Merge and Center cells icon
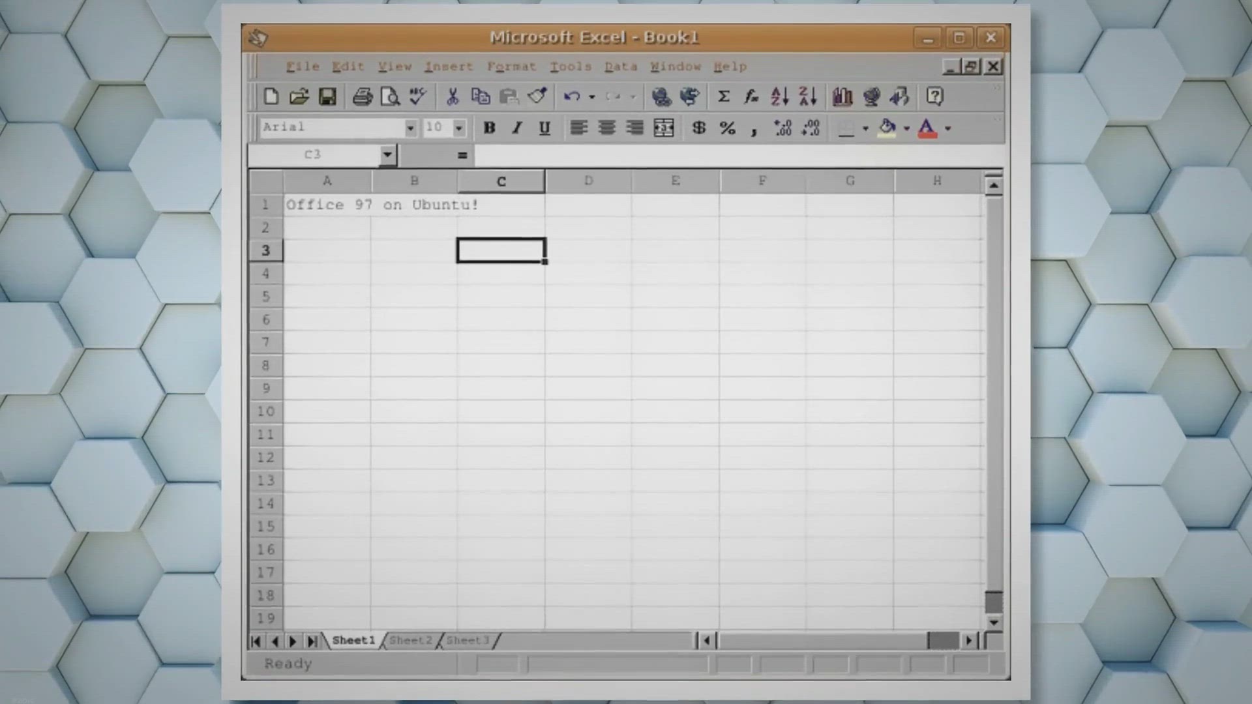 663,128
